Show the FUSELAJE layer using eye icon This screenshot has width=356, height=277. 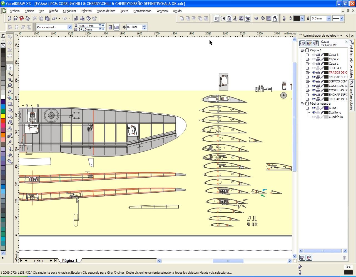tap(314, 68)
